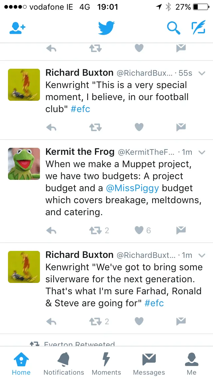The width and height of the screenshot is (213, 379).
Task: Like the "silverware" tweet by Richard Buxton
Action: (139, 321)
